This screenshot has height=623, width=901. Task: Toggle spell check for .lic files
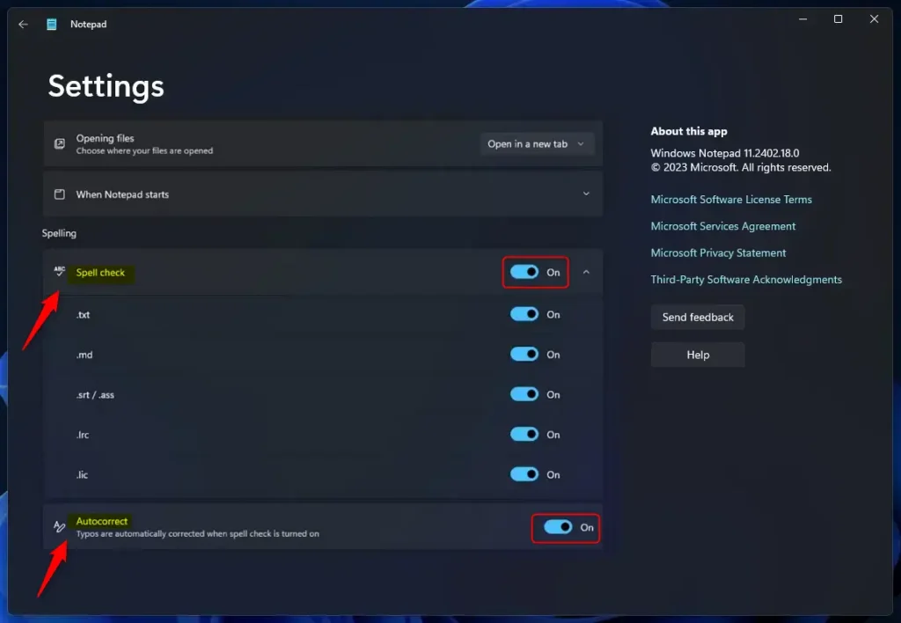524,474
